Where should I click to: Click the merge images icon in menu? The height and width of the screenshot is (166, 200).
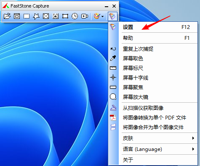[113, 127]
